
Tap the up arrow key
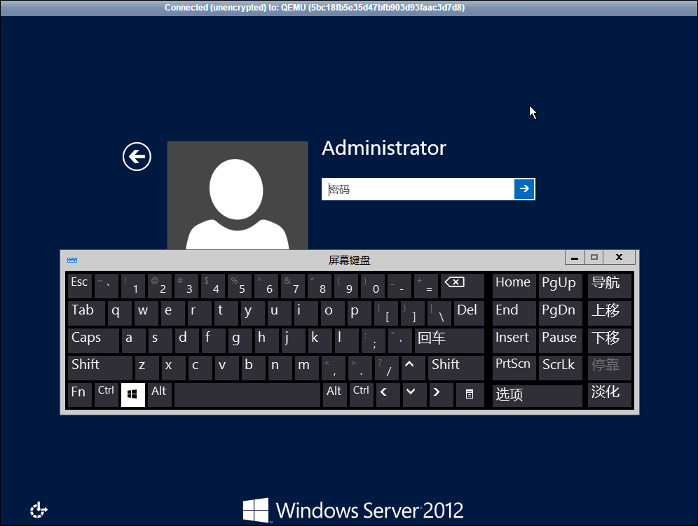pyautogui.click(x=413, y=368)
